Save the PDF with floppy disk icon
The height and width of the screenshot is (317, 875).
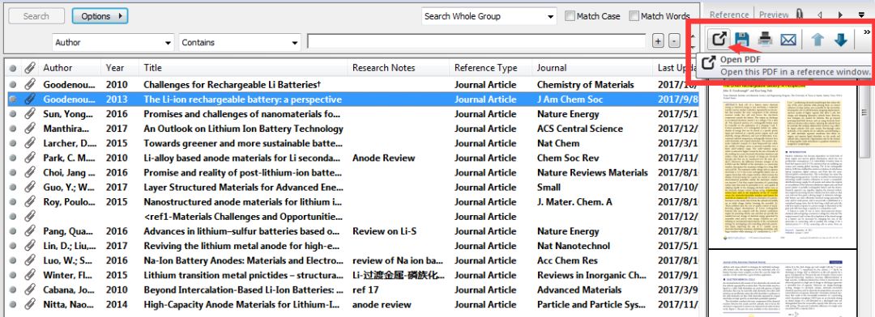741,40
